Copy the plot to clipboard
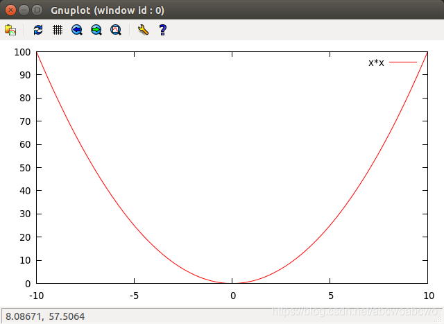Image resolution: width=444 pixels, height=324 pixels. click(10, 30)
